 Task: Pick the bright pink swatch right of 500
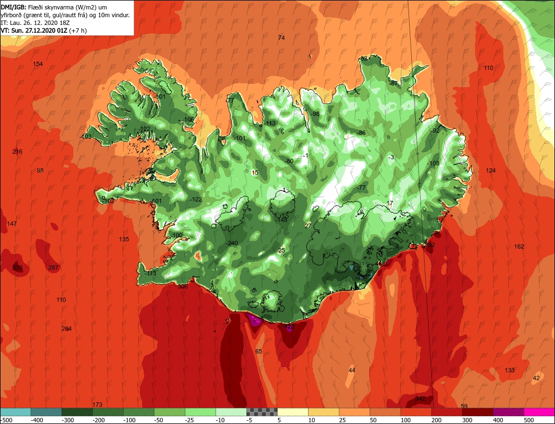point(539,412)
